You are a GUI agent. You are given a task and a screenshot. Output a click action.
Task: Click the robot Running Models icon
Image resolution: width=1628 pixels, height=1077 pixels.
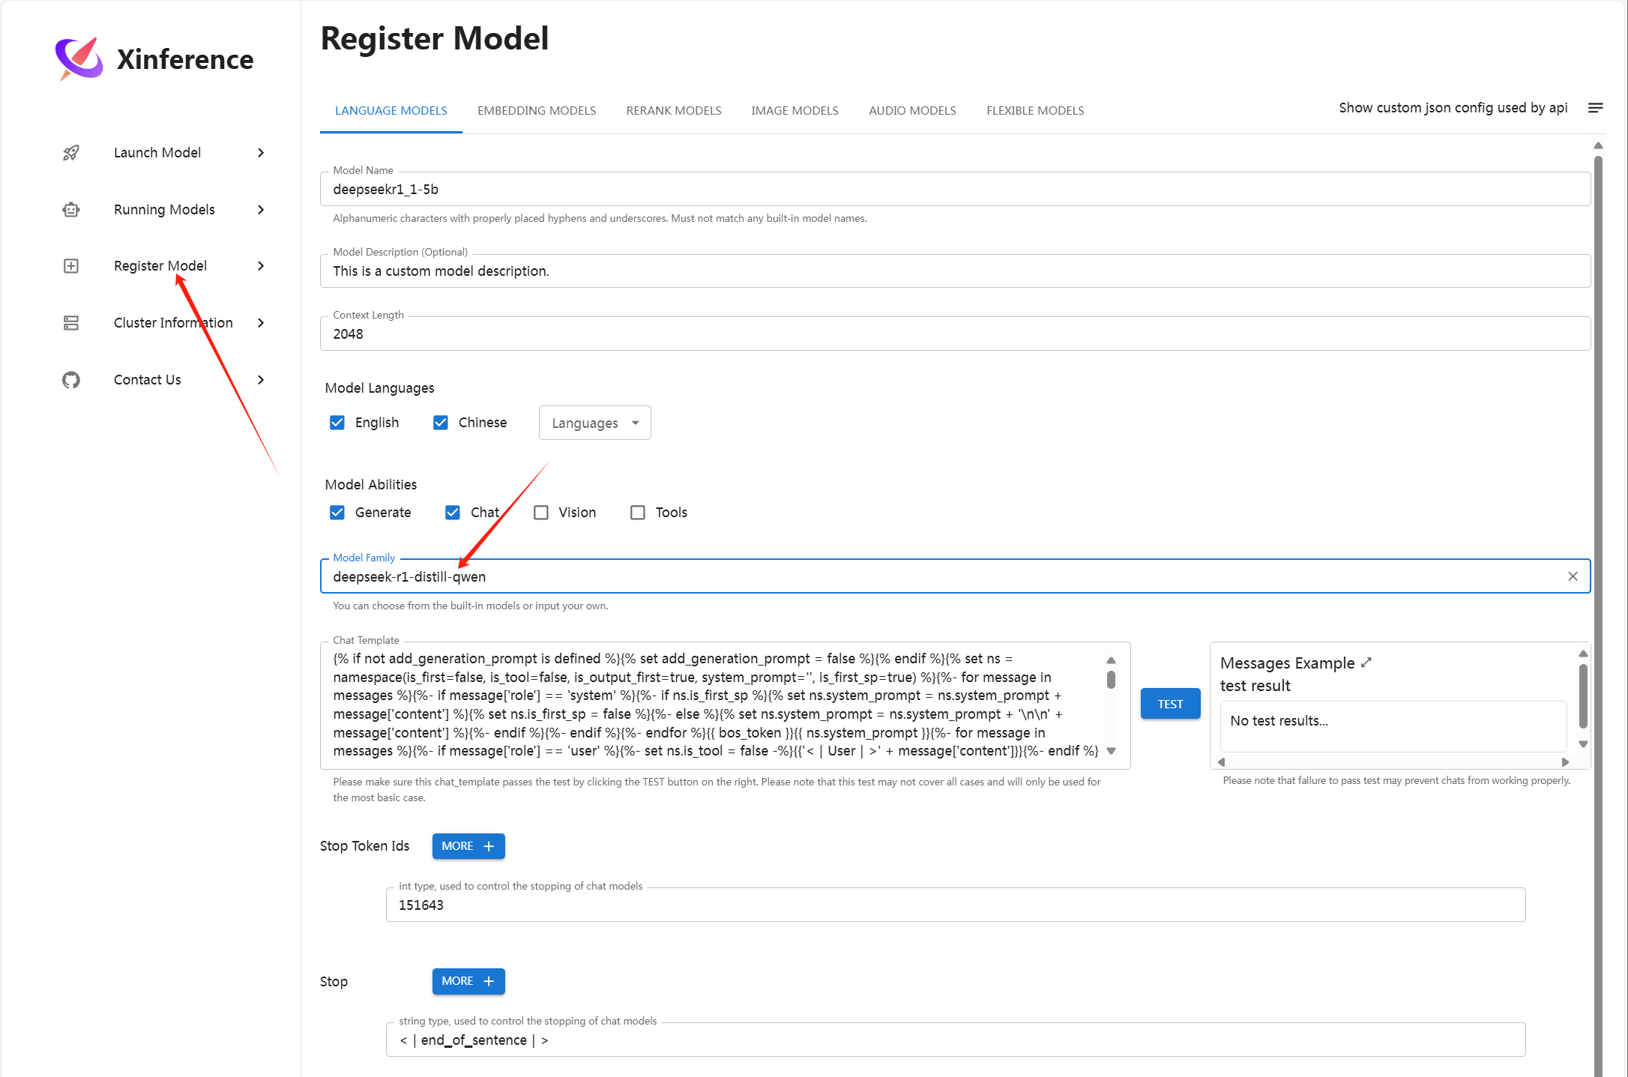tap(71, 210)
